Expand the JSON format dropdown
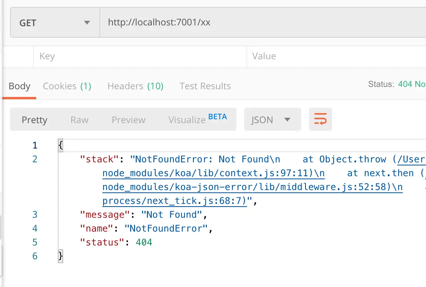 (x=272, y=120)
